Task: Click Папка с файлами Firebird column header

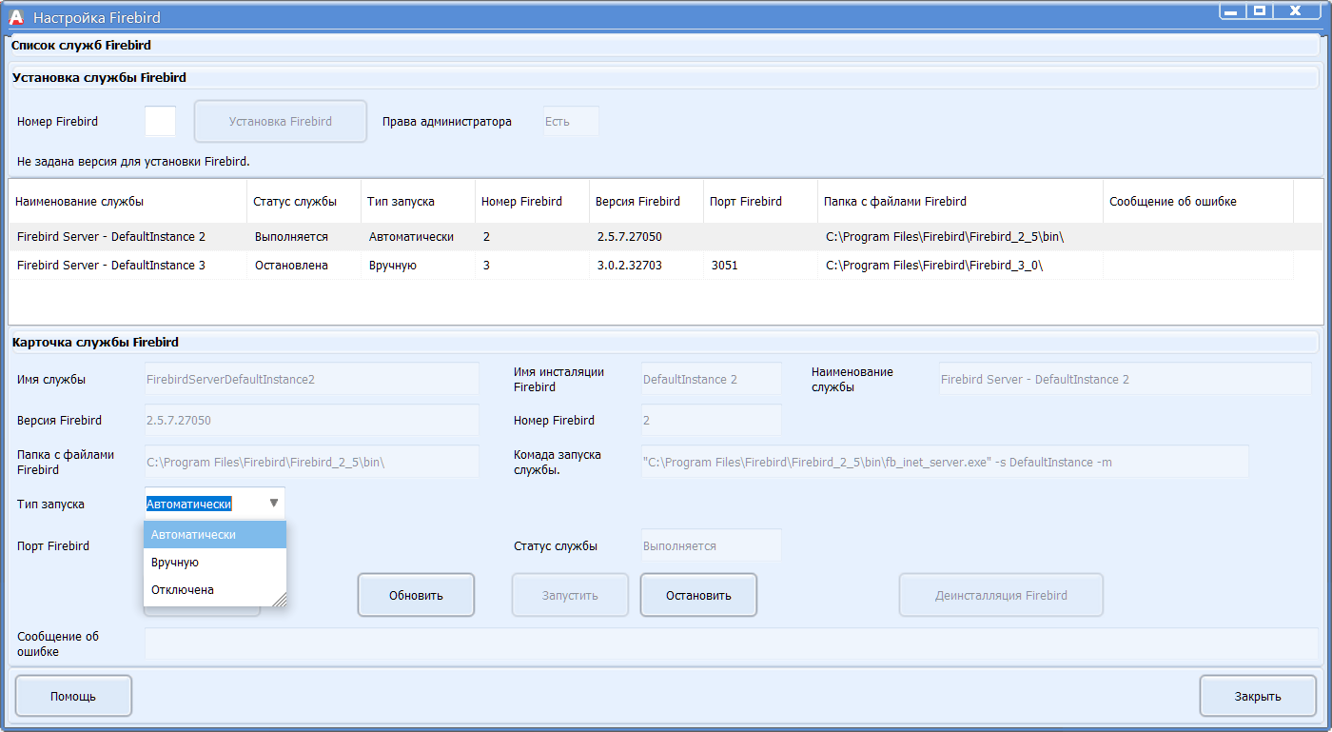Action: click(960, 201)
